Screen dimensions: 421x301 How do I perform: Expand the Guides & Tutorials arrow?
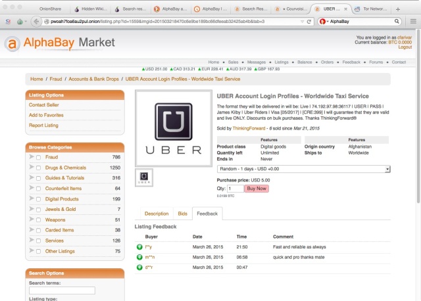32,177
